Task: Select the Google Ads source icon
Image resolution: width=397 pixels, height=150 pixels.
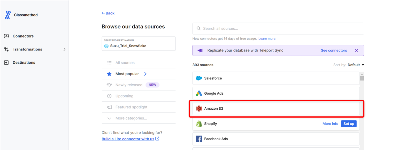Action: (199, 93)
